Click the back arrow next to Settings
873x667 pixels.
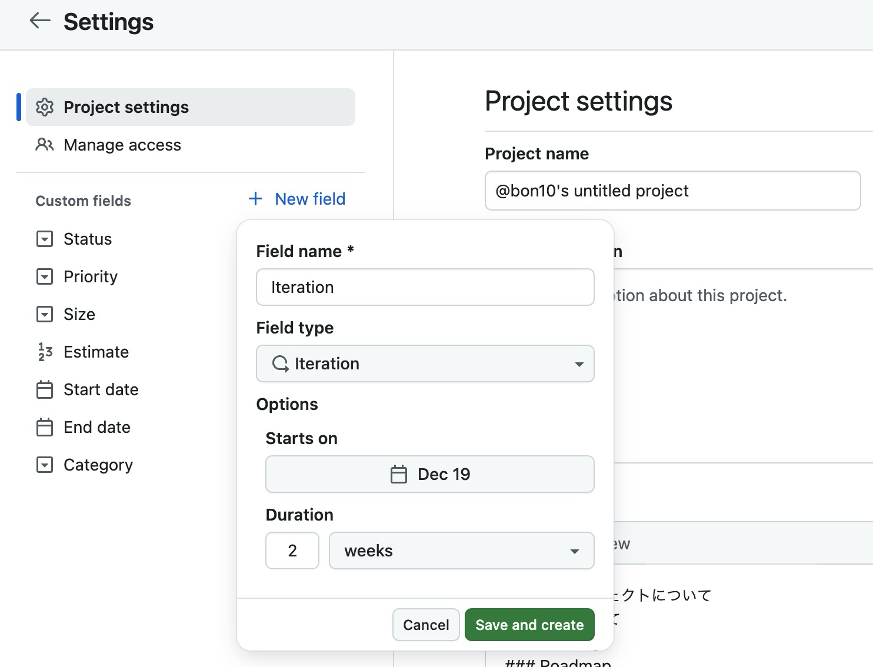tap(40, 21)
